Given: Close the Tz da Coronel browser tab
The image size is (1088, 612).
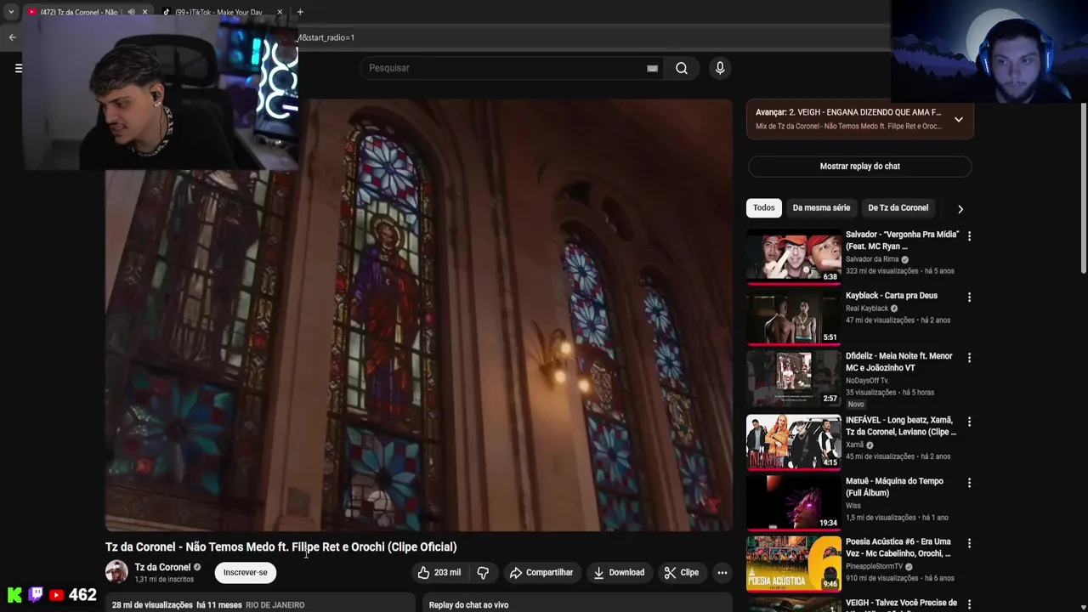Looking at the screenshot, I should click(x=144, y=12).
